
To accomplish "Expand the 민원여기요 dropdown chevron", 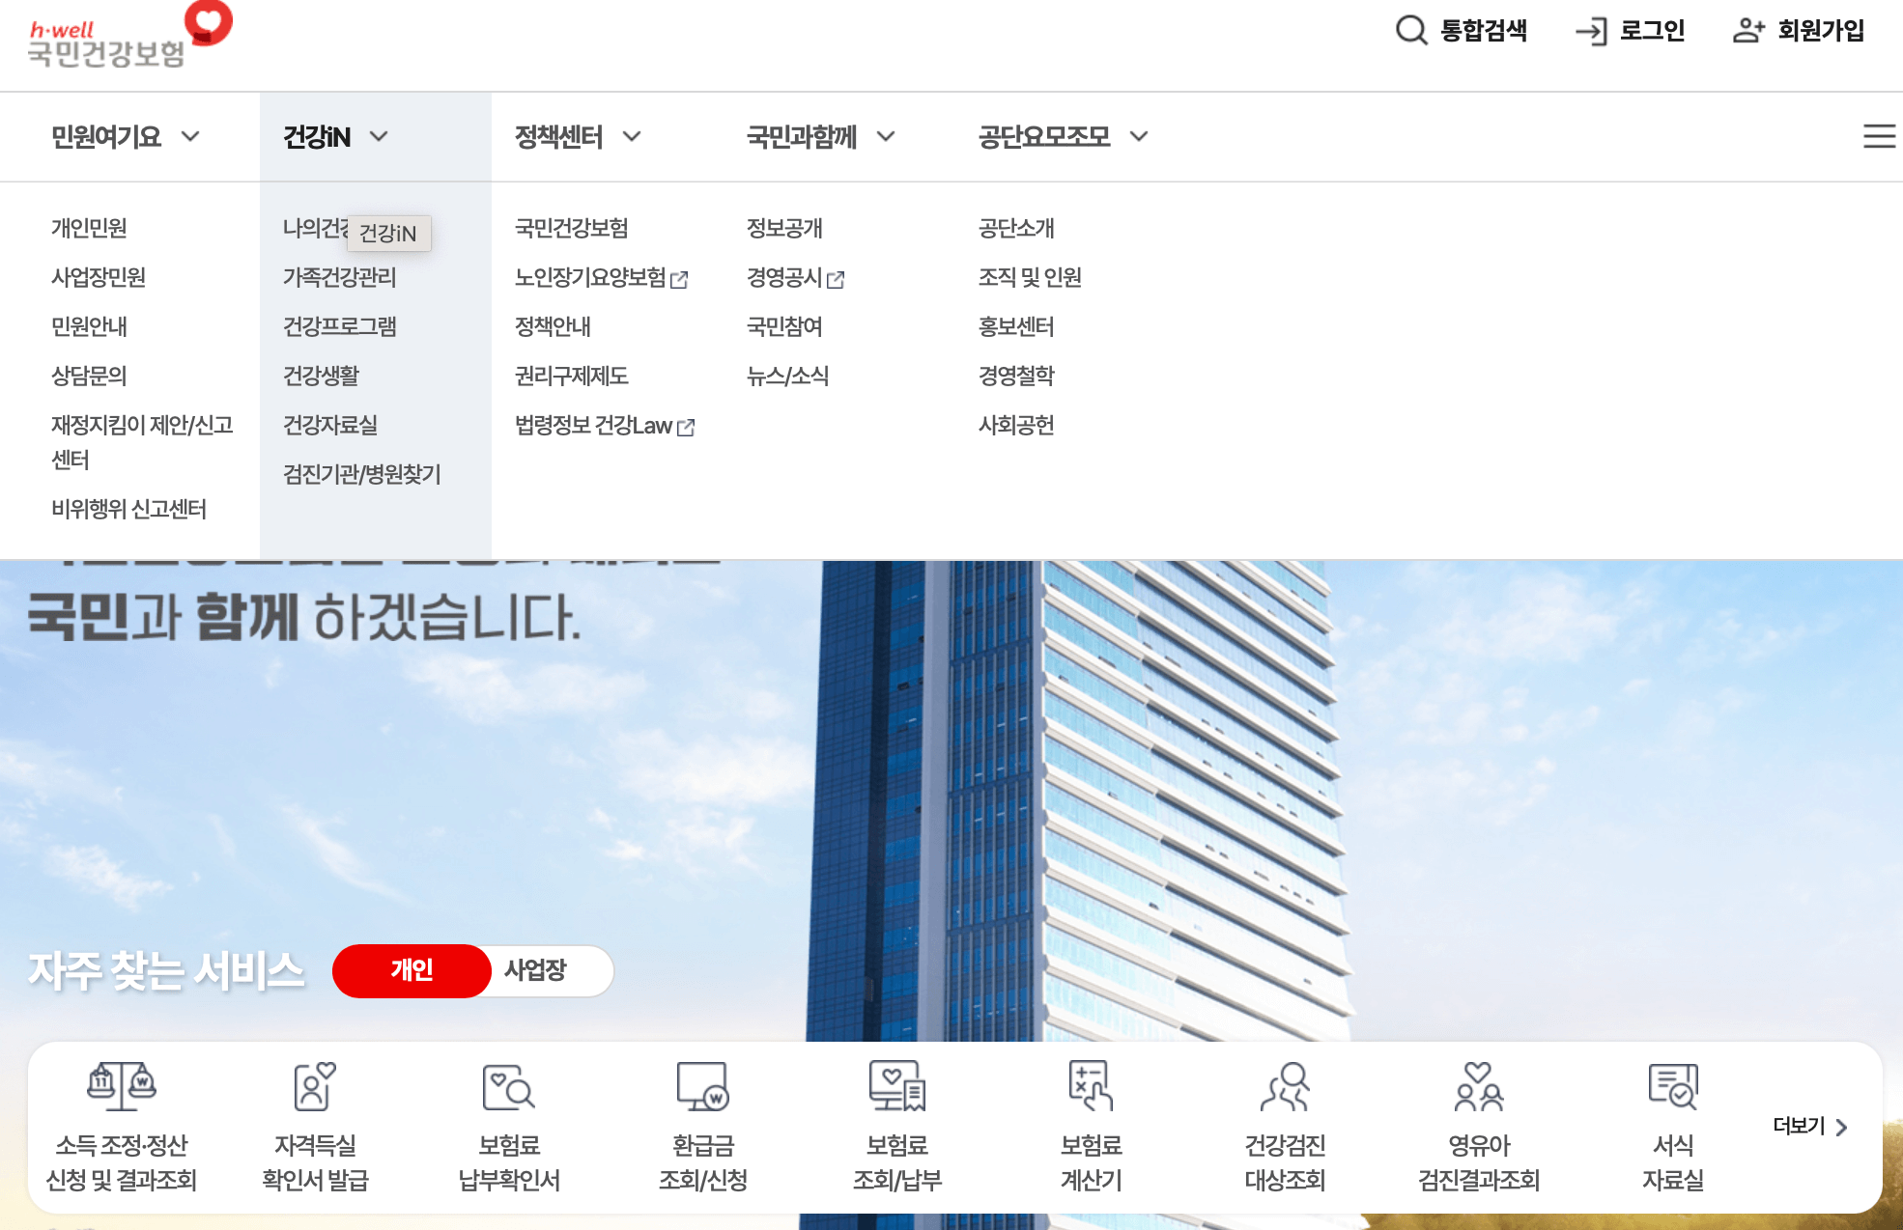I will pyautogui.click(x=192, y=136).
